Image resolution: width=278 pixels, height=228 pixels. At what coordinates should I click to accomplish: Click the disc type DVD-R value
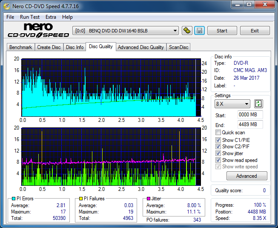[x=241, y=63]
